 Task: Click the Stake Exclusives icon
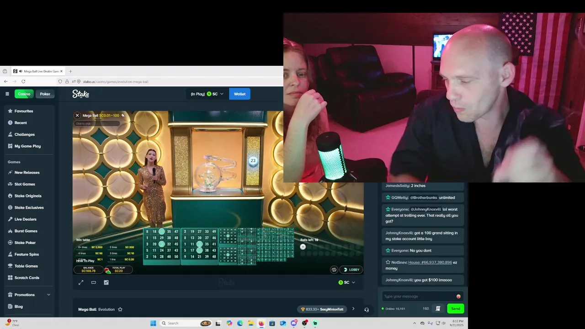tap(10, 207)
